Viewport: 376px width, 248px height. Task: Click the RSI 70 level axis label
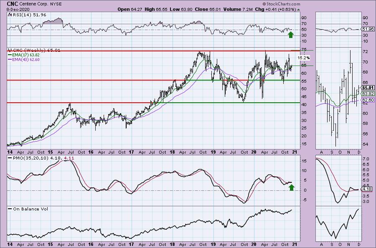[304, 24]
